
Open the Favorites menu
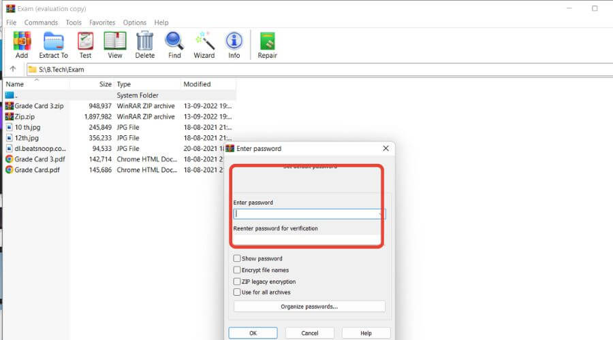102,22
